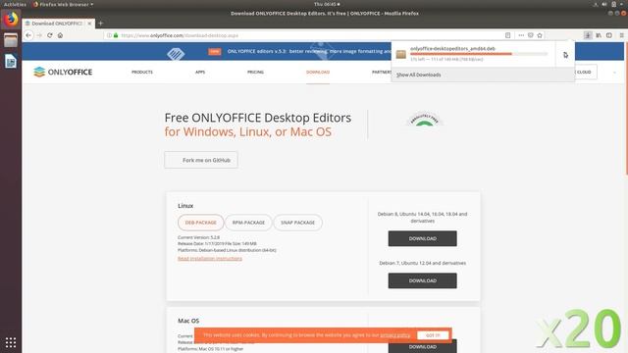Click the ONLYOFFICE logo
The width and height of the screenshot is (628, 353).
click(63, 72)
